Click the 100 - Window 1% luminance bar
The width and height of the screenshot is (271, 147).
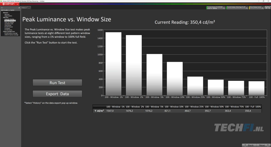point(113,63)
